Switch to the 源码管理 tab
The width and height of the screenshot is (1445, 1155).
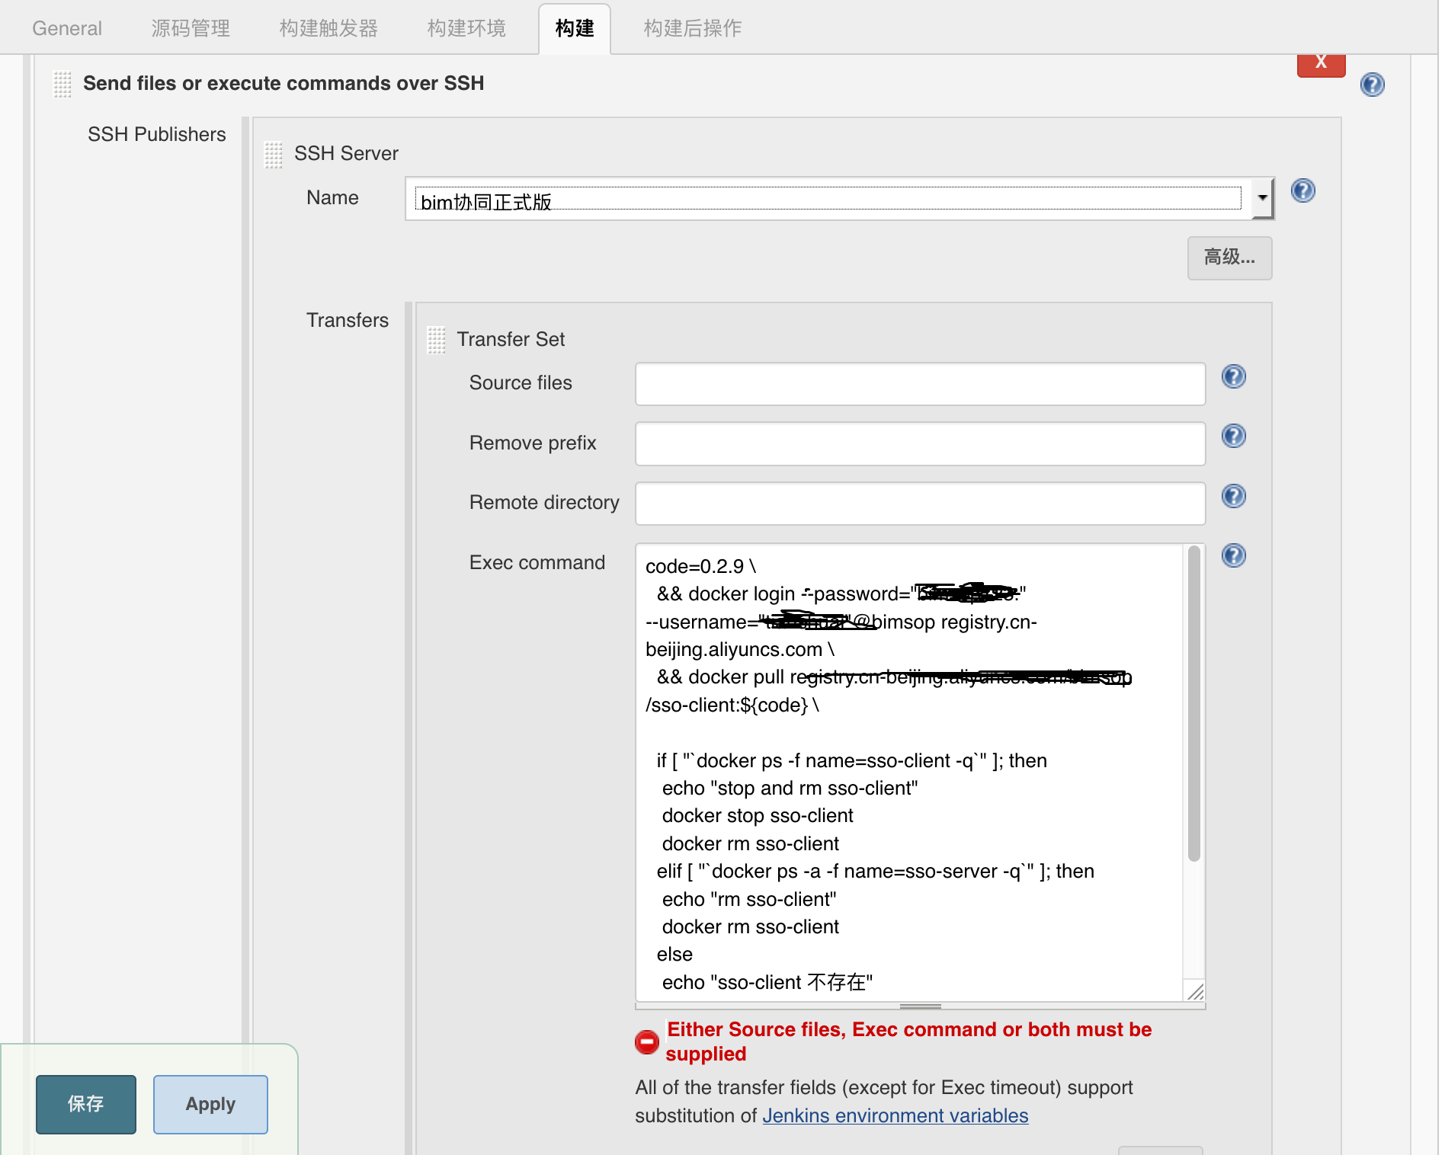coord(191,28)
